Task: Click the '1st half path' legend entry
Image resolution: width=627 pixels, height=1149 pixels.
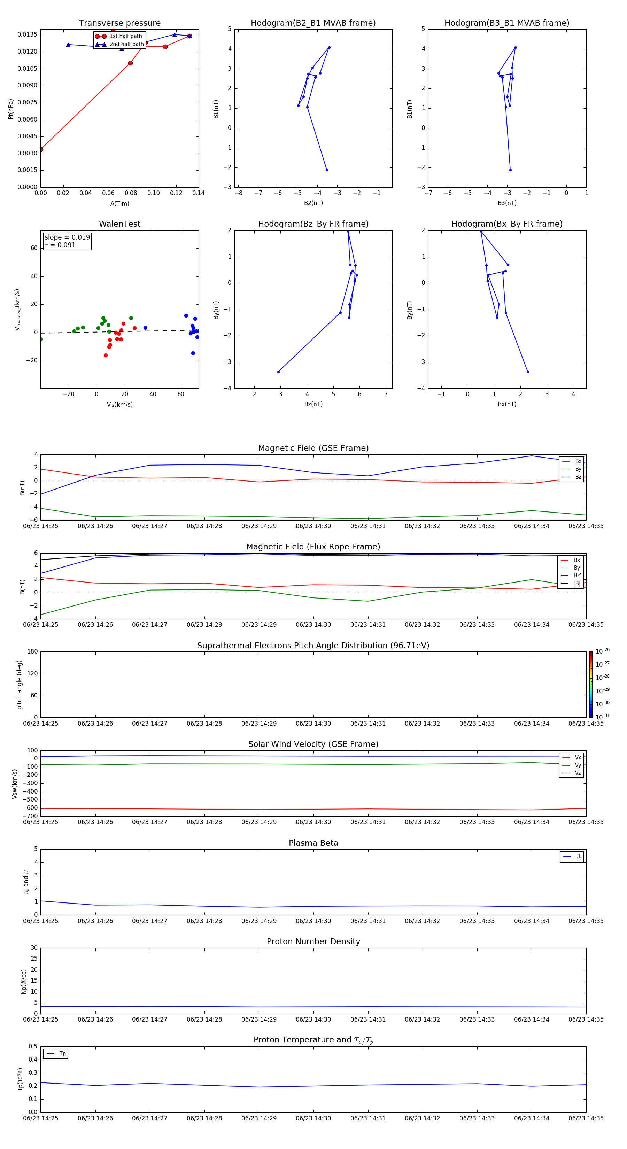Action: (x=119, y=36)
